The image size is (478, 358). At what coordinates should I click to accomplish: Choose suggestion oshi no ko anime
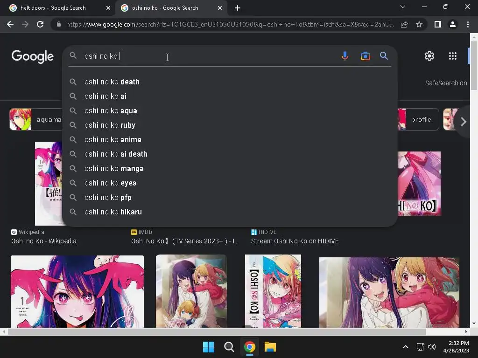[230, 140]
